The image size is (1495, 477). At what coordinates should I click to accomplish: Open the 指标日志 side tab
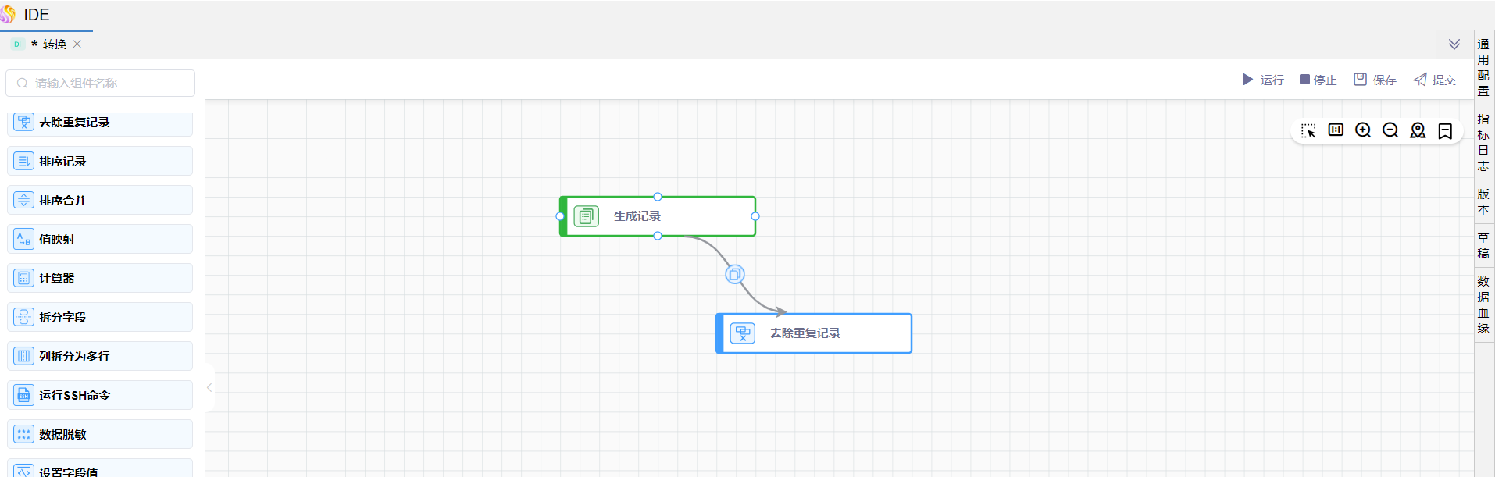(x=1483, y=142)
